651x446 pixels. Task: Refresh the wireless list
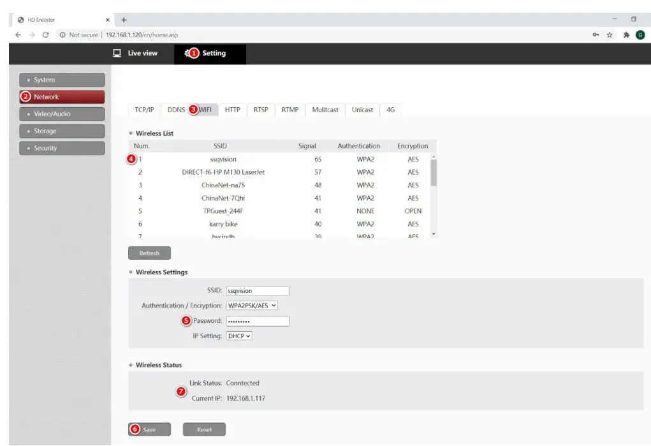[x=149, y=253]
